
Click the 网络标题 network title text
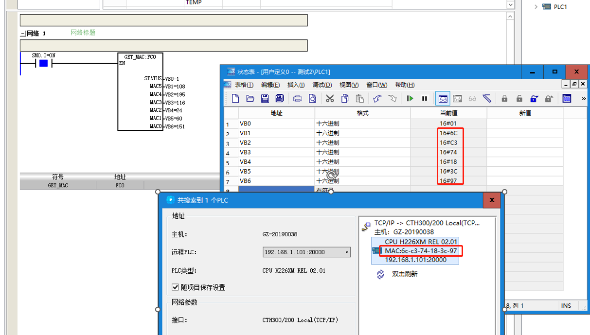[x=83, y=33]
